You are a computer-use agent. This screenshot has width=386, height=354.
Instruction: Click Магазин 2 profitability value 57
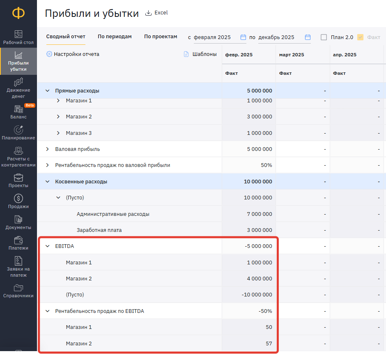pyautogui.click(x=269, y=343)
